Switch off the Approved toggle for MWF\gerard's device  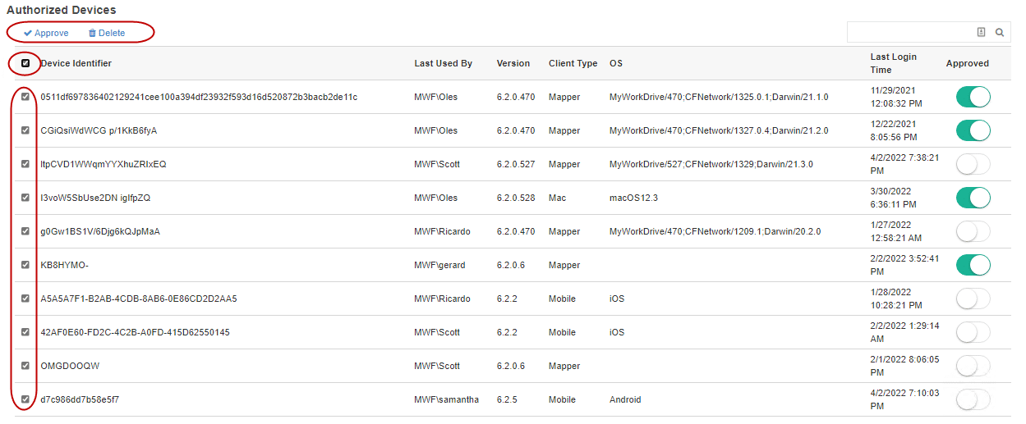click(x=973, y=265)
